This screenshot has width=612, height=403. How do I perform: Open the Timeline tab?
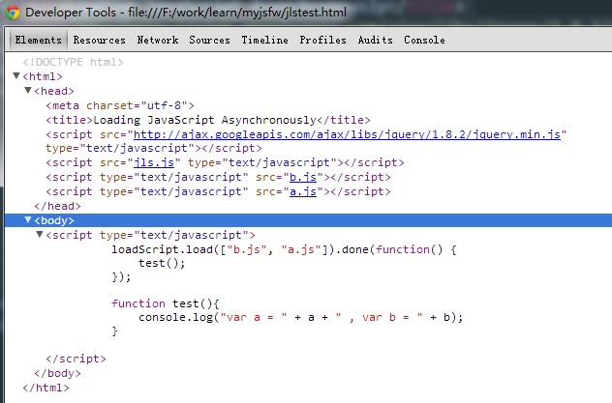pyautogui.click(x=264, y=40)
